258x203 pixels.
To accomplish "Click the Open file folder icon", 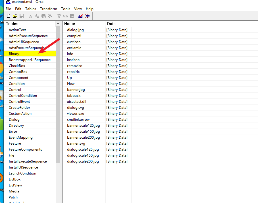I will click(15, 16).
